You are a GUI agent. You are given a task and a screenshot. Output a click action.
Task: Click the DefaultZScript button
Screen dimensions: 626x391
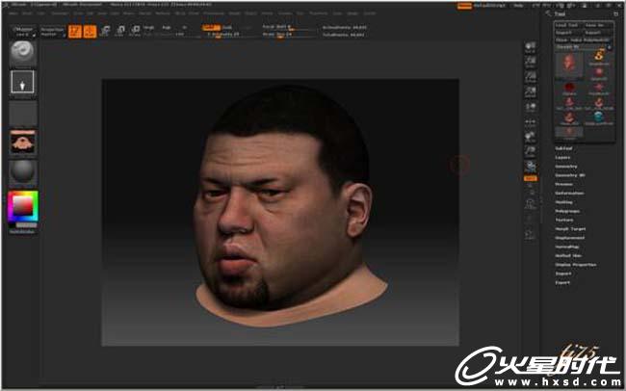(x=489, y=6)
